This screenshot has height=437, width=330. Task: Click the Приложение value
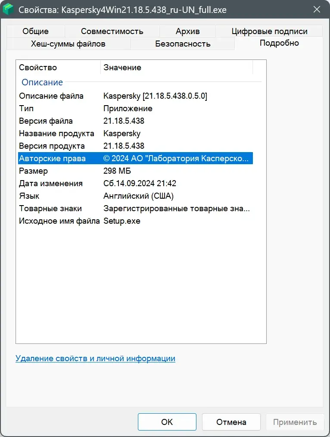pos(128,109)
